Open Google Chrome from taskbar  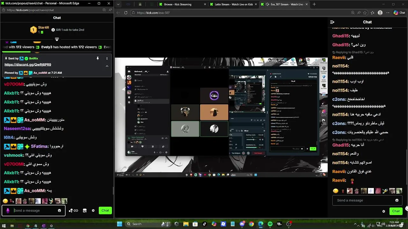251,224
